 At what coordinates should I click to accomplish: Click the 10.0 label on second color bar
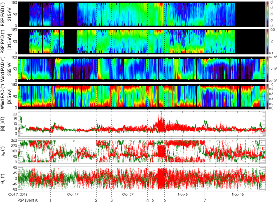pyautogui.click(x=272, y=30)
